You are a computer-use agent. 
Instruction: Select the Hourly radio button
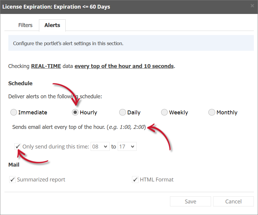(75, 112)
